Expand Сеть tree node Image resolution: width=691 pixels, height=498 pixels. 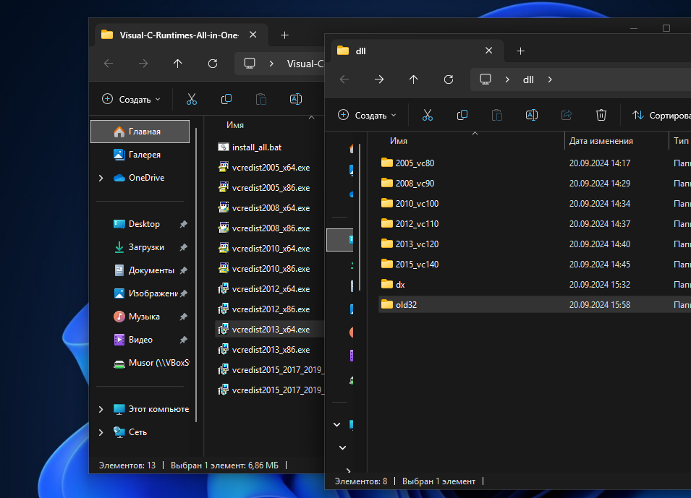coord(101,432)
